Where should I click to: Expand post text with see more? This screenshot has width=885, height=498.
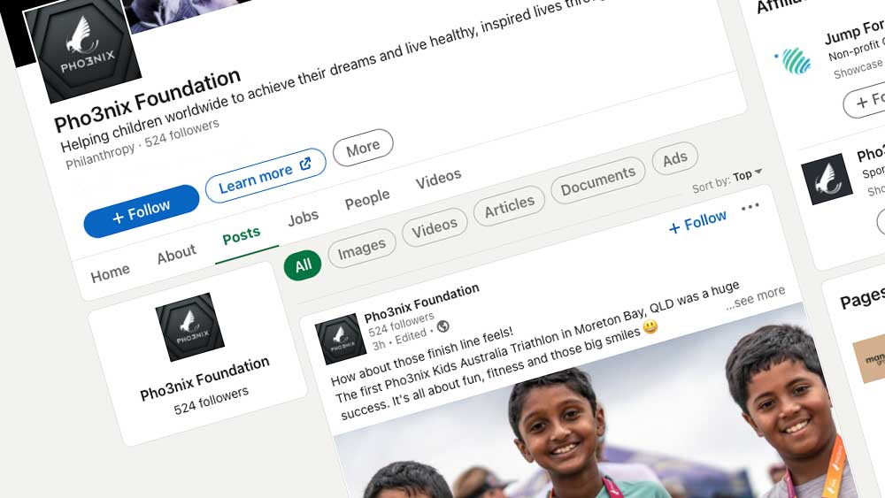tap(756, 297)
